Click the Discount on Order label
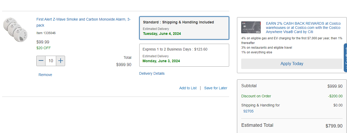 [256, 96]
